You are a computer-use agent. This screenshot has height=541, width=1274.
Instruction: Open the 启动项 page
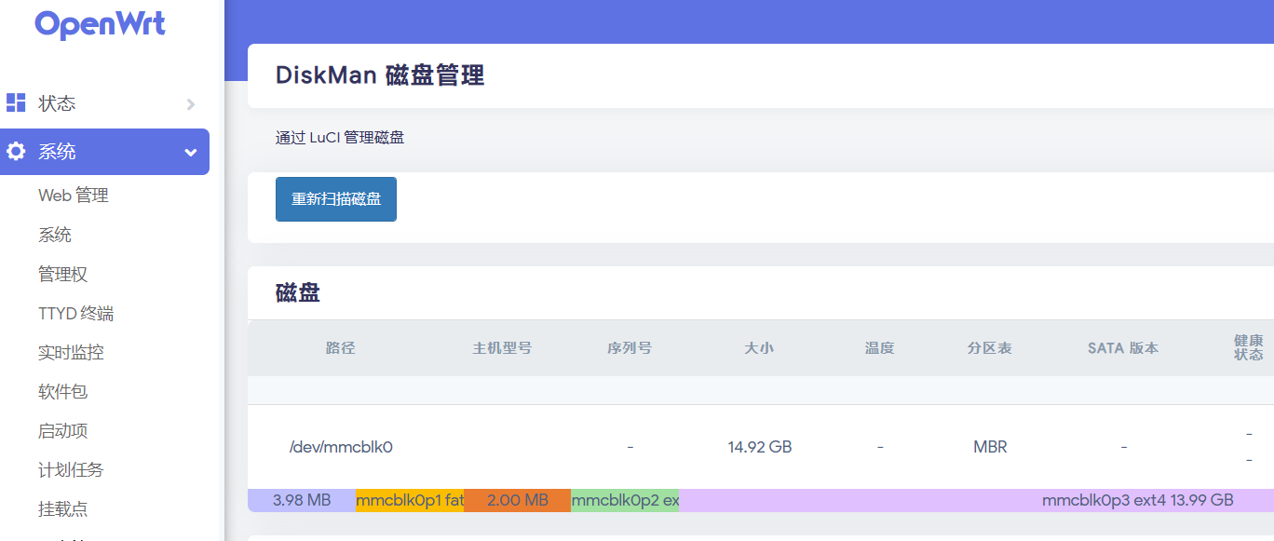tap(61, 430)
